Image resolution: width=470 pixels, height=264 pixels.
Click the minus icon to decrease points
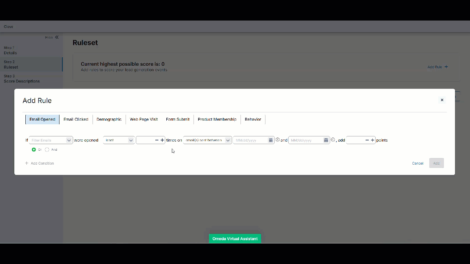tap(366, 140)
